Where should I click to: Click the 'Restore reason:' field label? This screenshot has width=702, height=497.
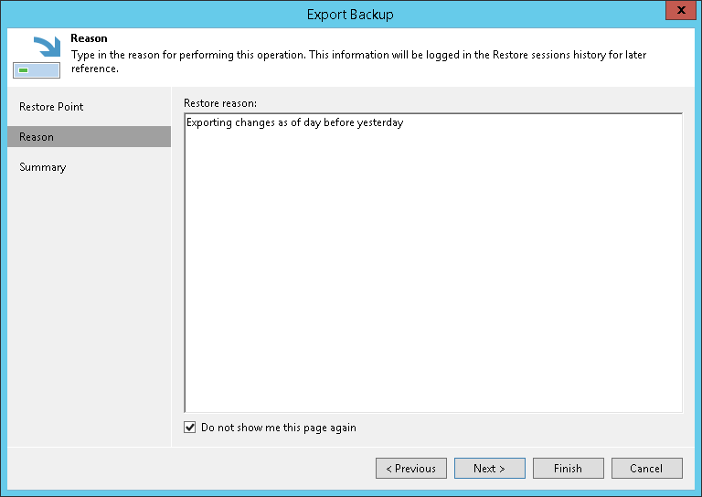pos(220,102)
